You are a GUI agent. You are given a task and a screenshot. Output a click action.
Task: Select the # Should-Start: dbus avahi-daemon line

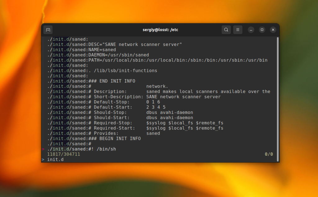[120, 118]
